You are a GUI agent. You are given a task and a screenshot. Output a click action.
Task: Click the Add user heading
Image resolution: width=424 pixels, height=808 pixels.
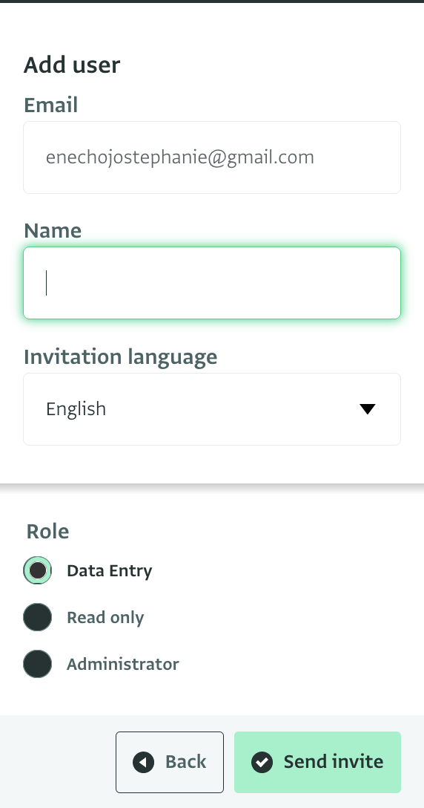point(72,65)
